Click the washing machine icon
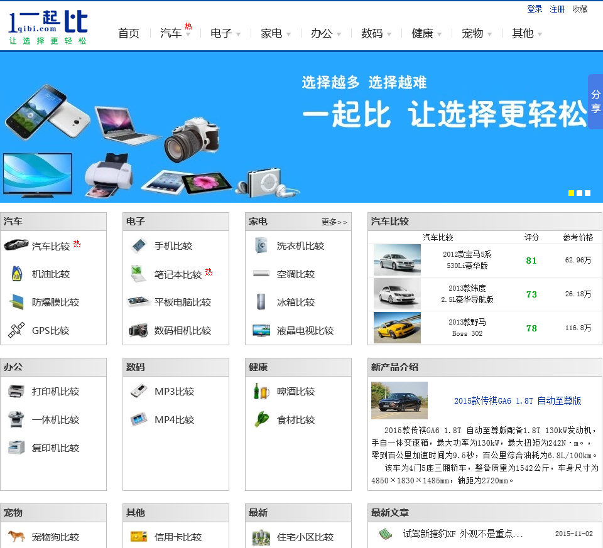The image size is (603, 548). [x=261, y=245]
